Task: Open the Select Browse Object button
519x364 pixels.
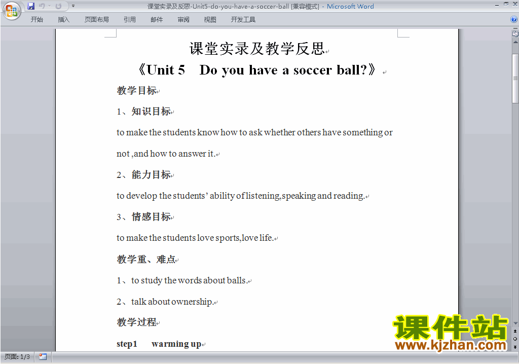Action: coord(515,339)
